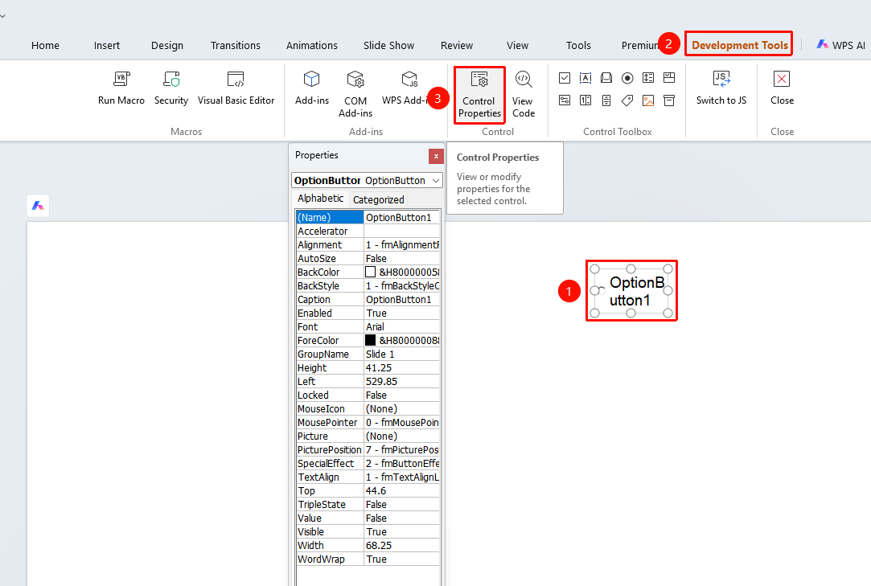
Task: Click the Run Macro icon
Action: pos(121,79)
